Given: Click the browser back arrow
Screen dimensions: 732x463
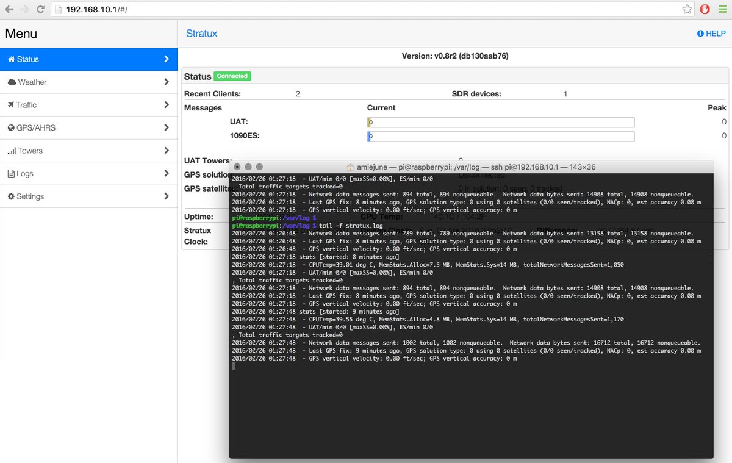Looking at the screenshot, I should tap(9, 9).
